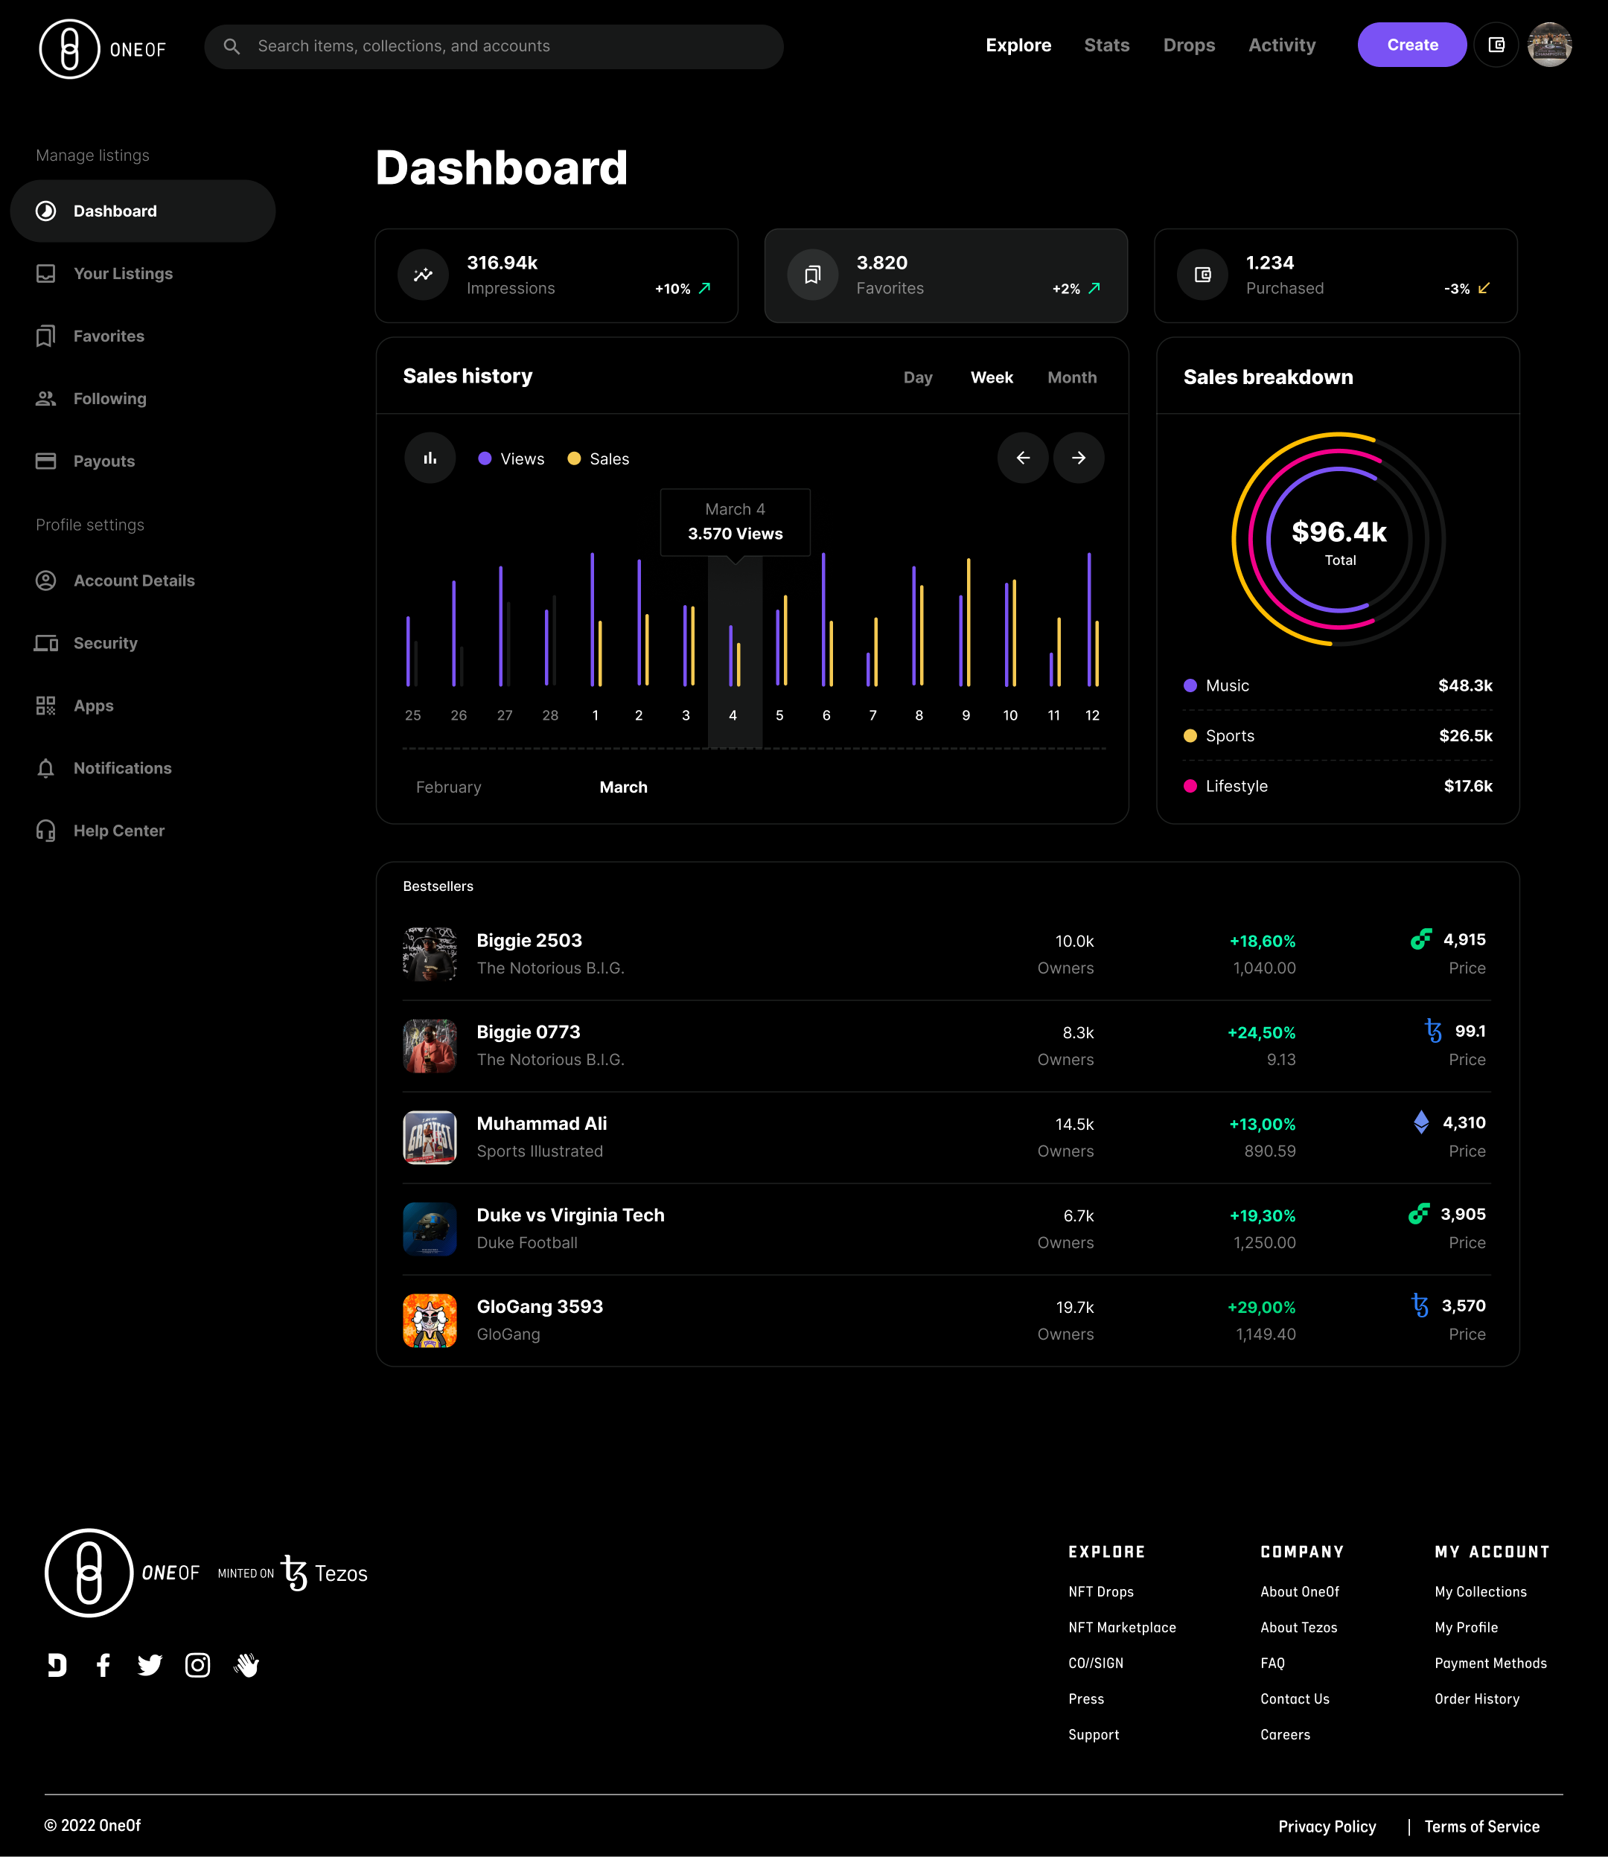Open the wallet icon beside Create
The width and height of the screenshot is (1608, 1857).
tap(1496, 45)
